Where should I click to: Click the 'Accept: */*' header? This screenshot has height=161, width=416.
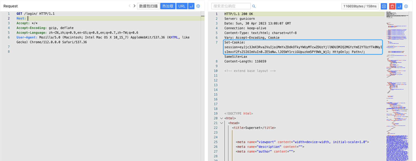pos(27,23)
